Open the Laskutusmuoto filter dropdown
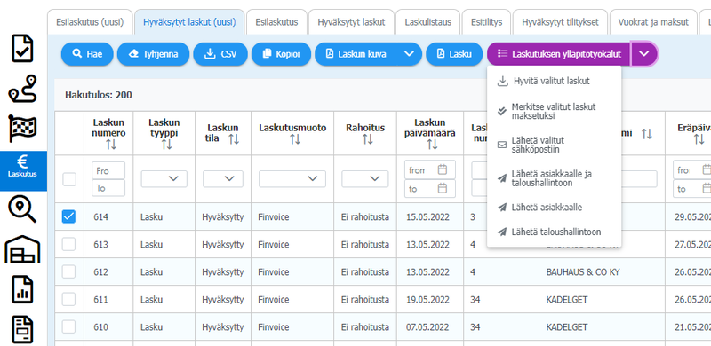The width and height of the screenshot is (711, 346). pos(292,179)
